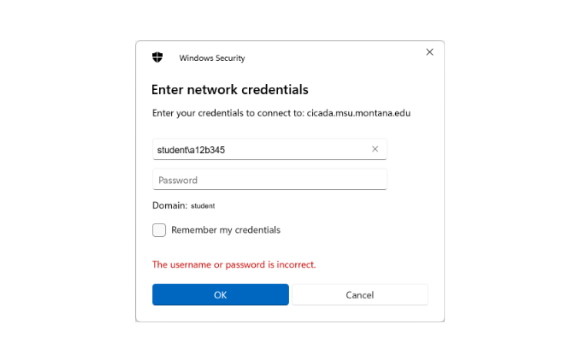Click the typed username student\a12b345 text

pos(191,150)
